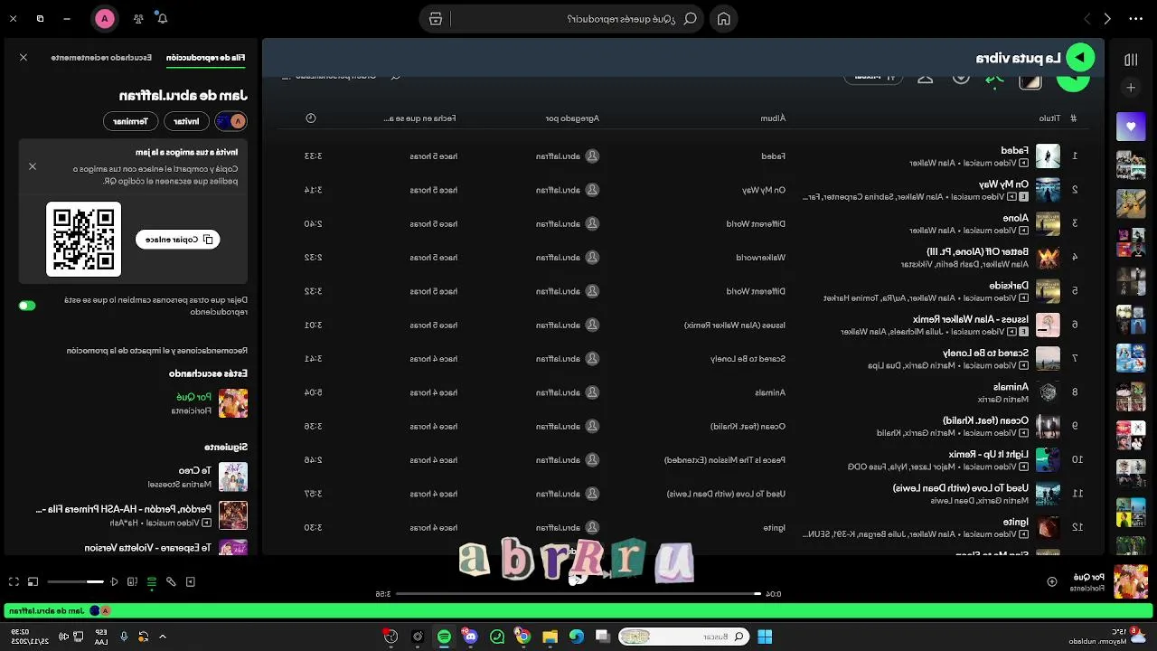The width and height of the screenshot is (1157, 651).
Task: Sort by the 'Álbum' column header
Action: click(x=773, y=118)
